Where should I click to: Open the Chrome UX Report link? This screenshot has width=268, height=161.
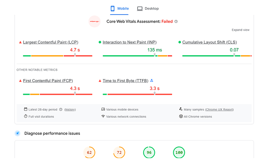click(219, 109)
